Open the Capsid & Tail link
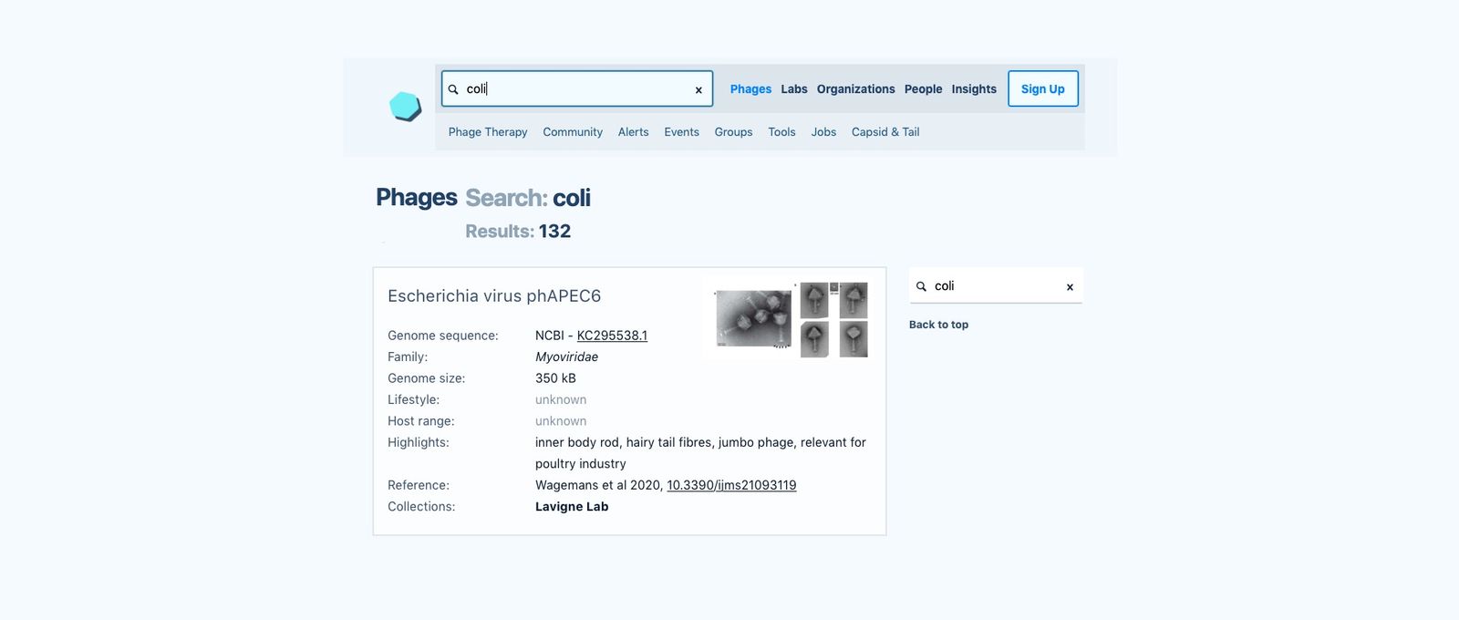This screenshot has height=620, width=1459. tap(885, 132)
